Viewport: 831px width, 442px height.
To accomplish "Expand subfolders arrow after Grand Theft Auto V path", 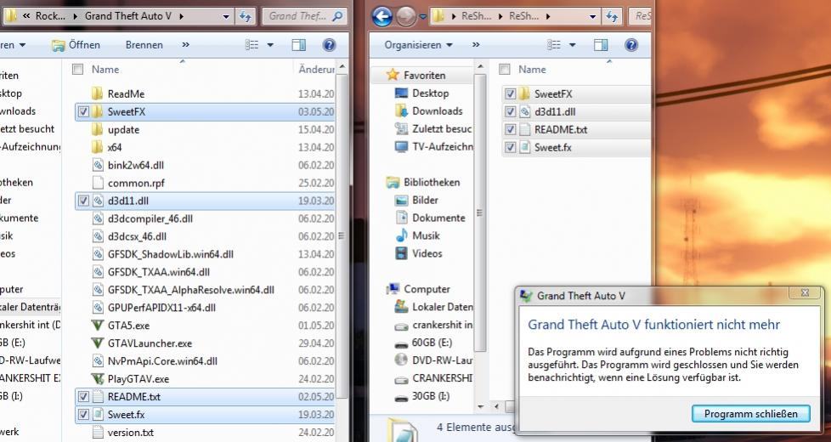I will (182, 16).
